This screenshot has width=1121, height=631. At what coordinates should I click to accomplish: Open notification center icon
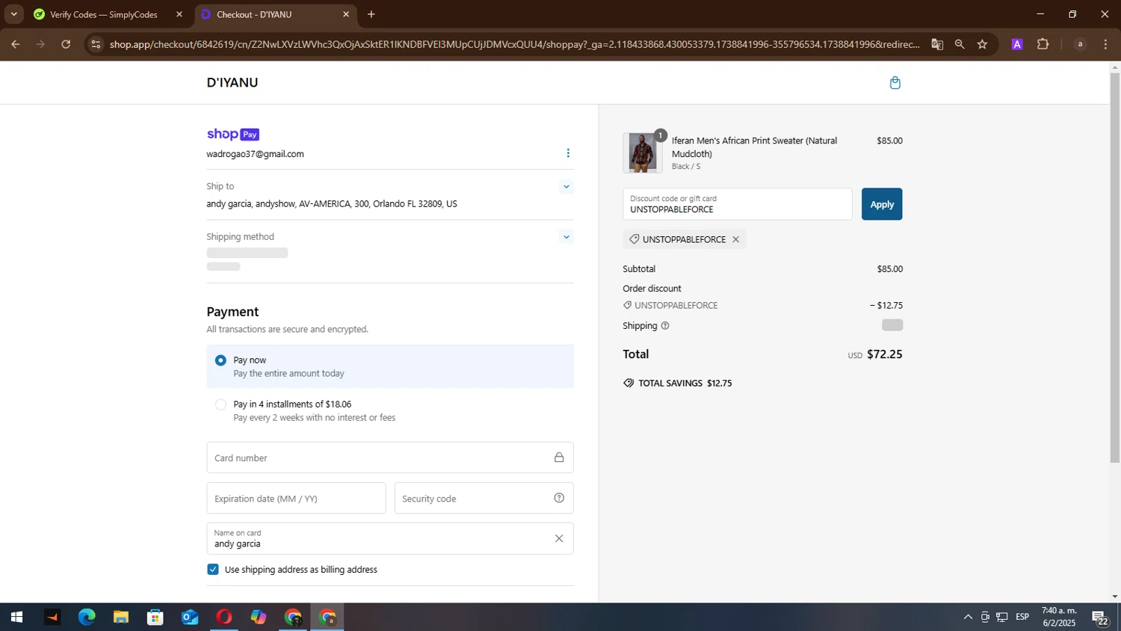pyautogui.click(x=1100, y=618)
